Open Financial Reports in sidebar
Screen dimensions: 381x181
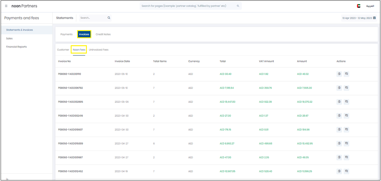coord(17,47)
